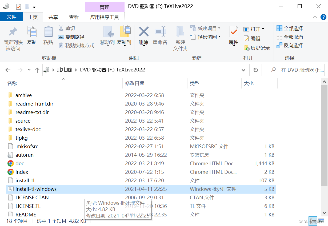
Task: Expand the address bar history dropdown
Action: tap(243, 70)
